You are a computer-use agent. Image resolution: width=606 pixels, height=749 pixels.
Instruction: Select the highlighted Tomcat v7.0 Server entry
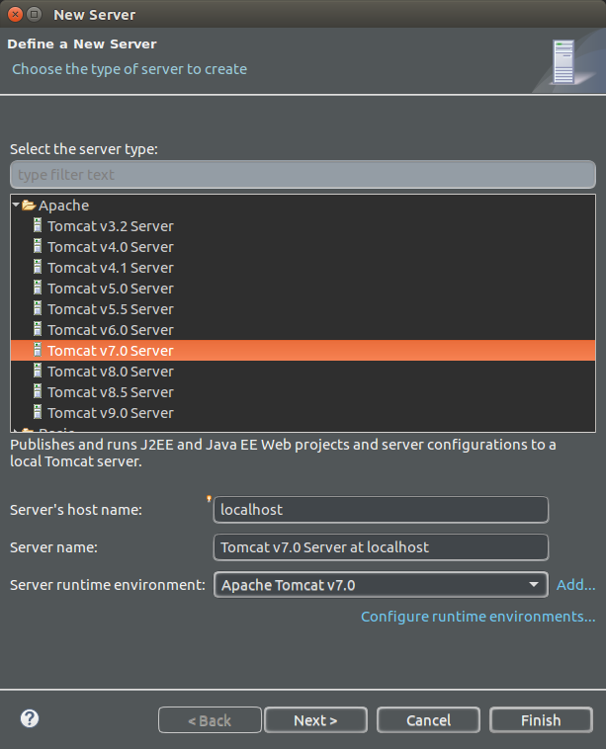coord(303,351)
